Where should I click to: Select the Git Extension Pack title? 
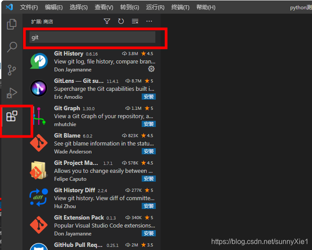(x=79, y=217)
